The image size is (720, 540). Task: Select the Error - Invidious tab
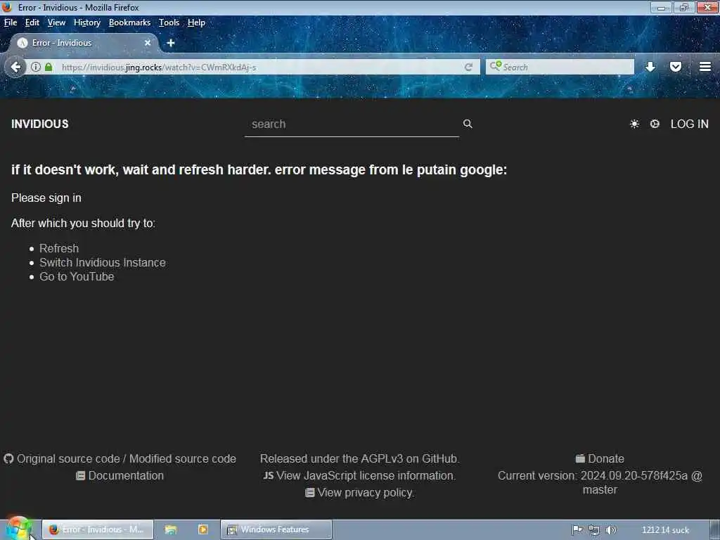[x=84, y=43]
